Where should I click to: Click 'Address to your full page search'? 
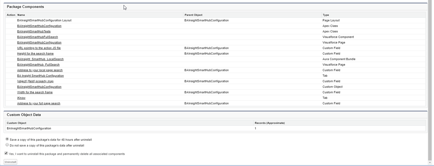point(39,103)
